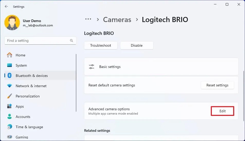Open Personalization settings
245x141 pixels.
[x=40, y=96]
